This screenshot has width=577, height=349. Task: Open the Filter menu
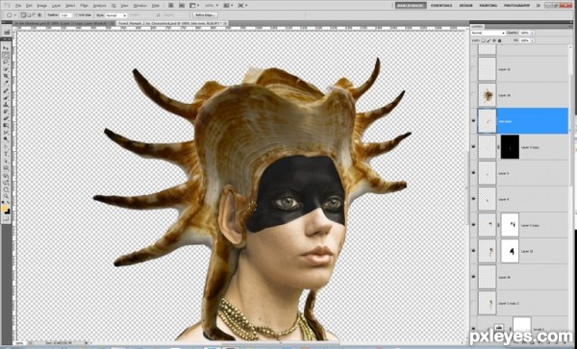(84, 6)
